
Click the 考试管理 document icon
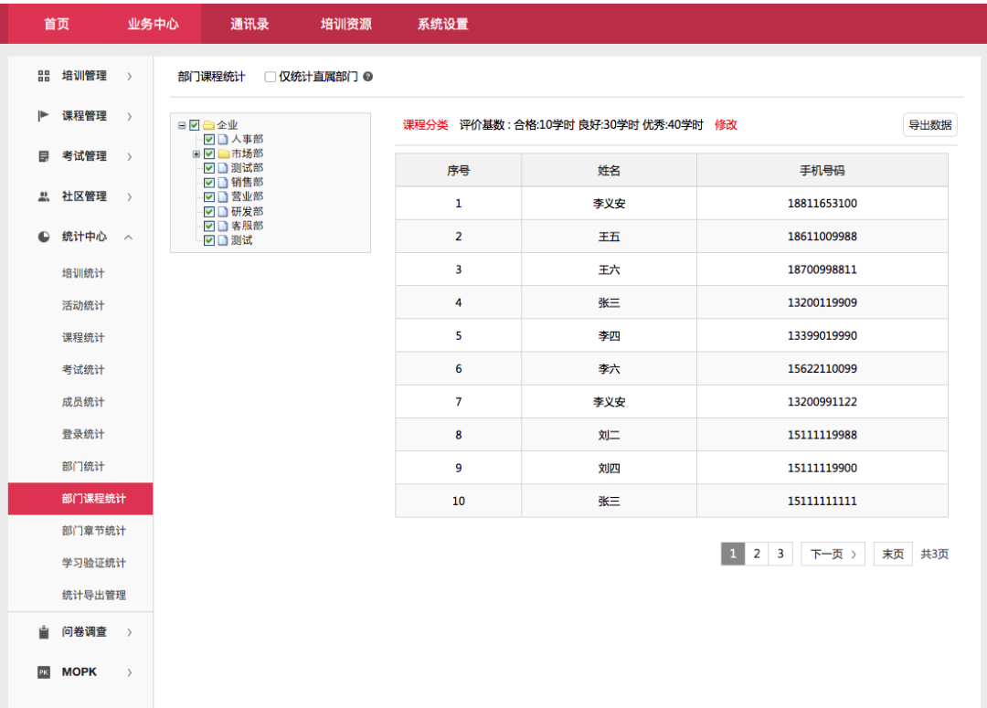[43, 156]
